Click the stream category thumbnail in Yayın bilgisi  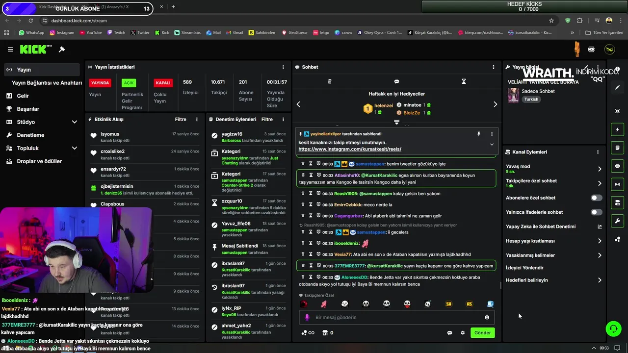(x=513, y=95)
